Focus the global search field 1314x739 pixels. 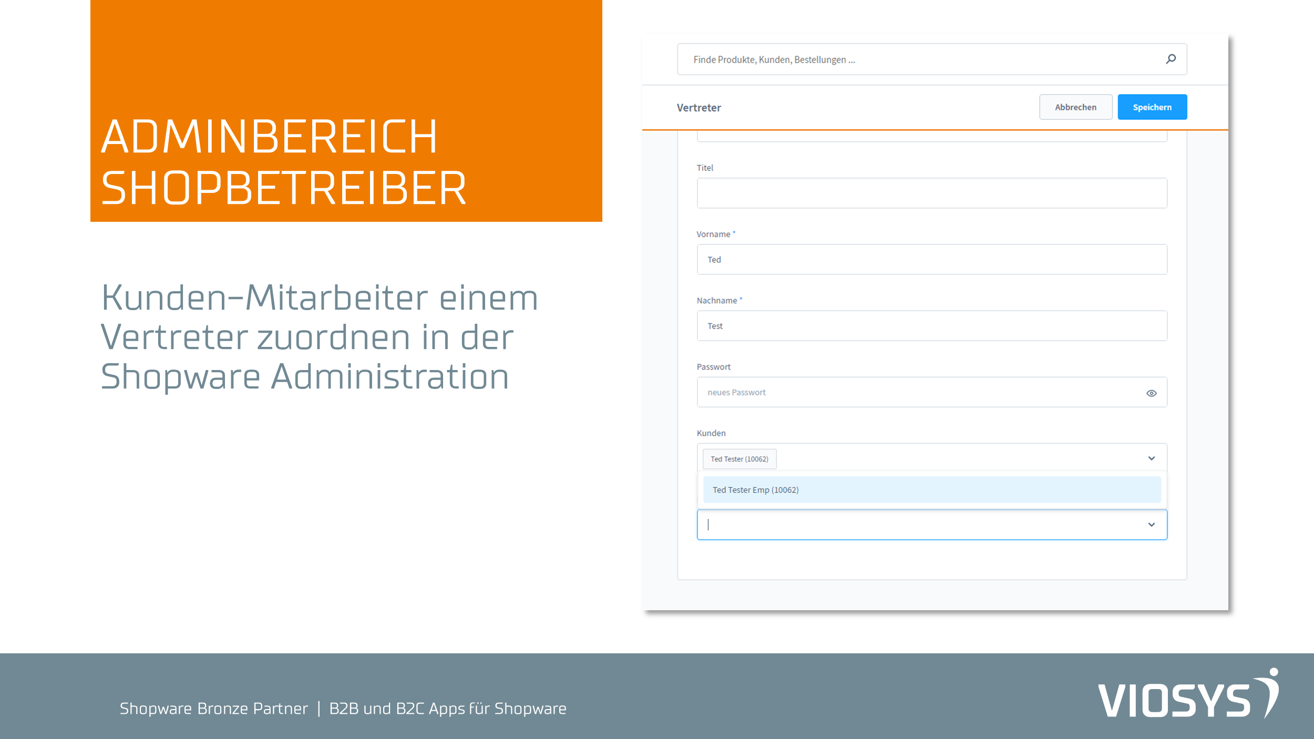point(931,59)
